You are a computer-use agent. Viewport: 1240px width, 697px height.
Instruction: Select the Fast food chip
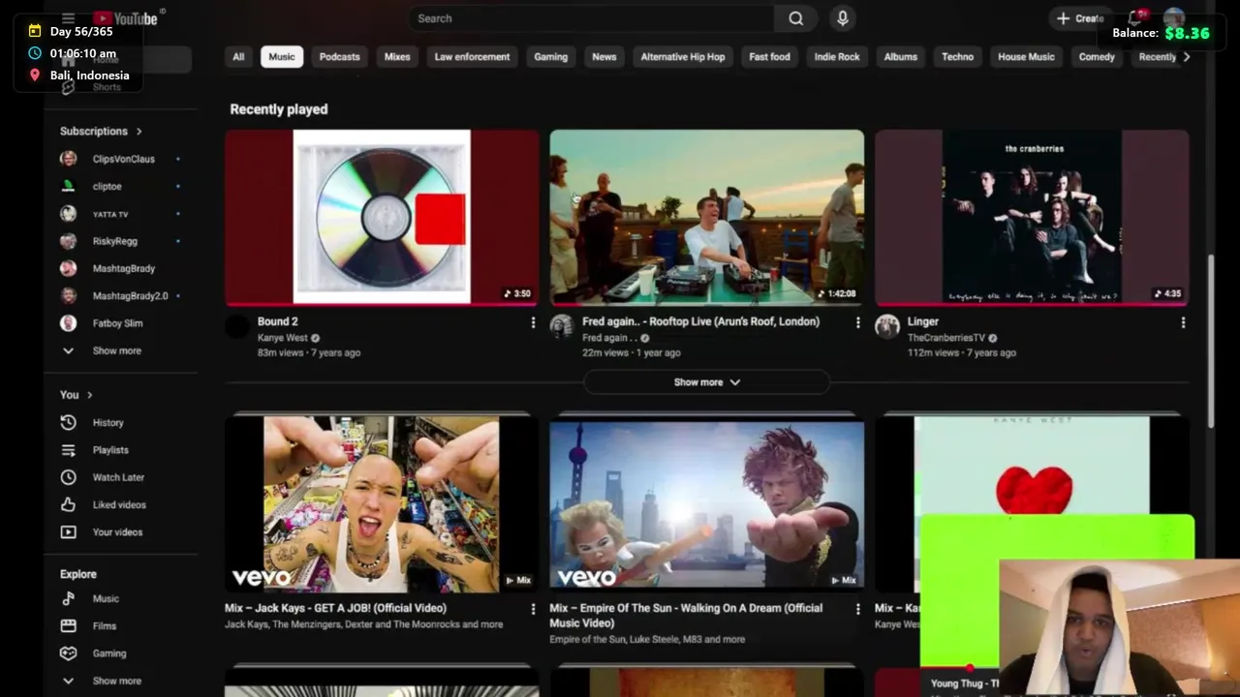[770, 57]
